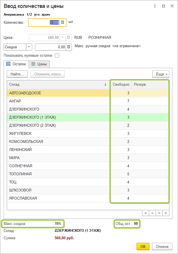Open calculator icon in Количество field
178x254 pixels.
tap(63, 22)
